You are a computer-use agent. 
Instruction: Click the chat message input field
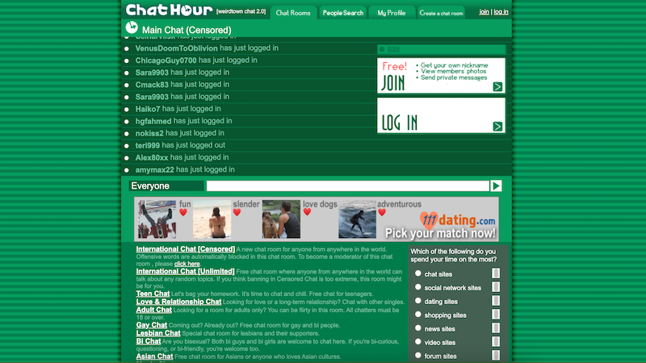tap(348, 186)
